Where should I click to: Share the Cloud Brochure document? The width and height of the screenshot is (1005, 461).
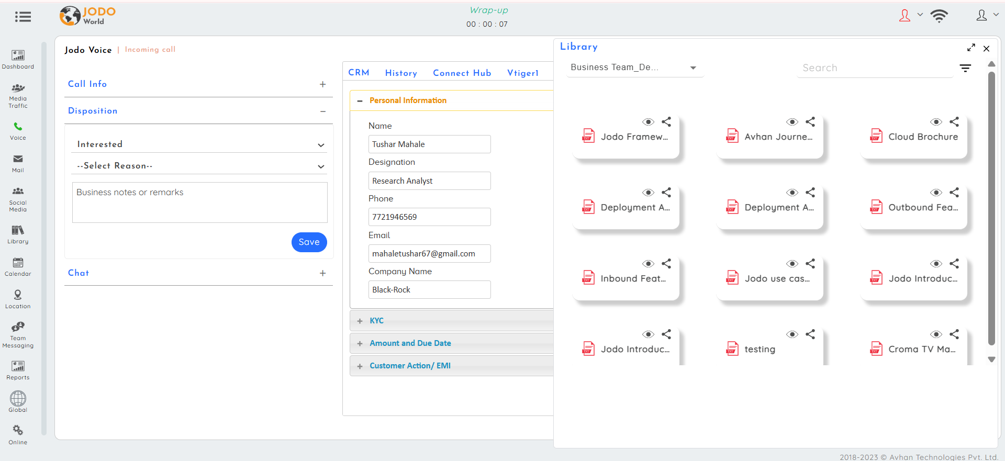(x=954, y=122)
